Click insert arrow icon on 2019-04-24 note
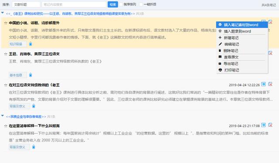Viewport: 279px width, 163px height. click(263, 84)
